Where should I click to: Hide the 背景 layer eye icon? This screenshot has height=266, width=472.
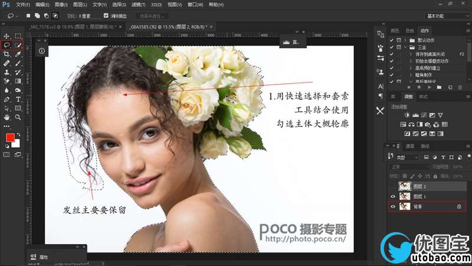tap(393, 206)
